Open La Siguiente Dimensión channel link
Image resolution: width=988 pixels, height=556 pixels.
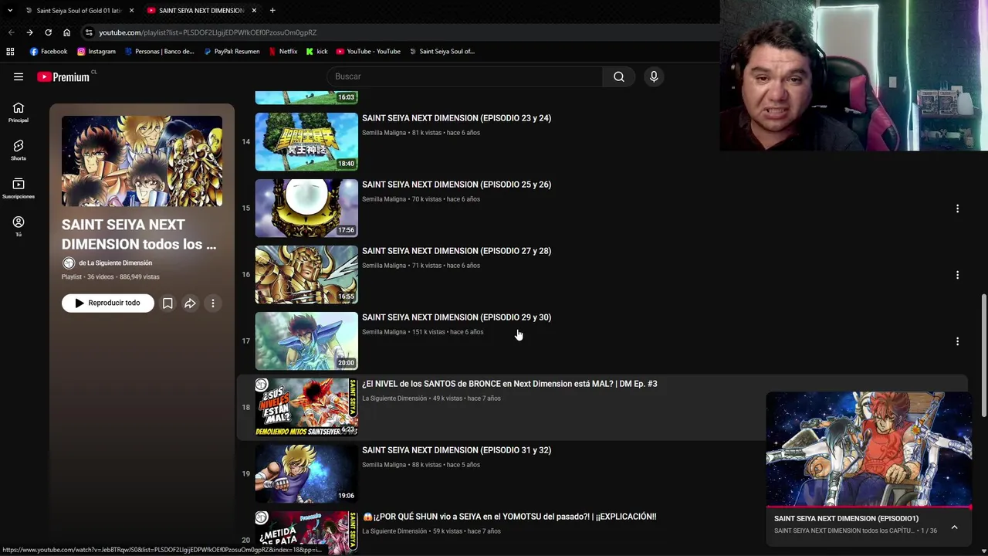click(x=115, y=263)
